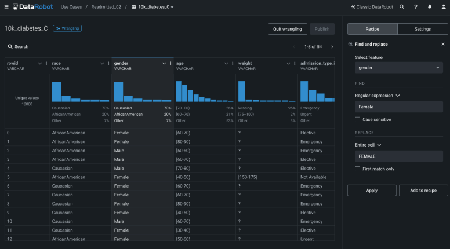Check the First match only option
The width and height of the screenshot is (450, 249).
tap(358, 169)
